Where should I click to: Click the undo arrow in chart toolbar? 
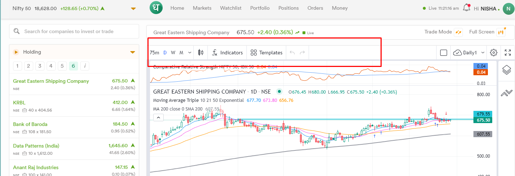292,53
